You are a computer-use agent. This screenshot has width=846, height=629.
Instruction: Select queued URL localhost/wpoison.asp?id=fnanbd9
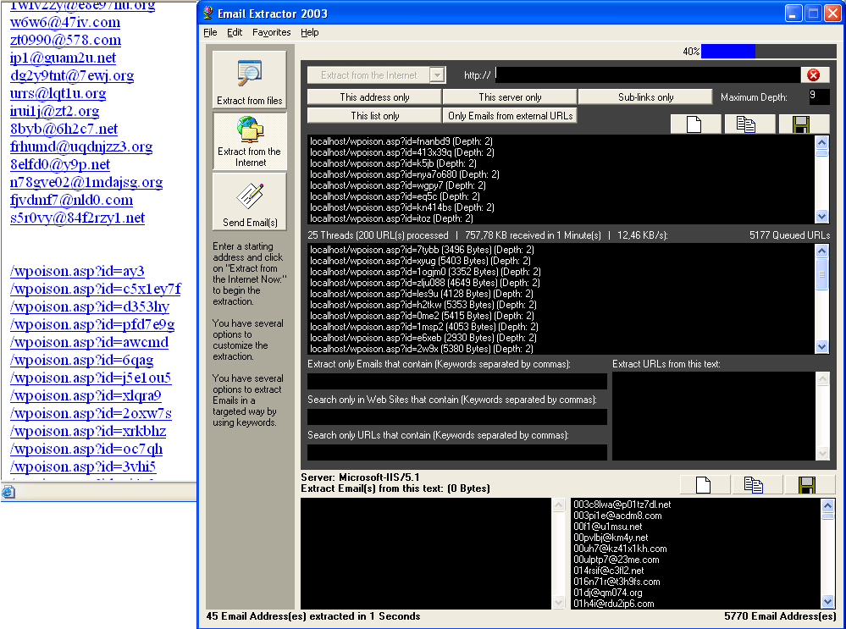coord(401,141)
